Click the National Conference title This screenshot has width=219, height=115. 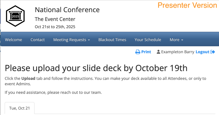(67, 10)
